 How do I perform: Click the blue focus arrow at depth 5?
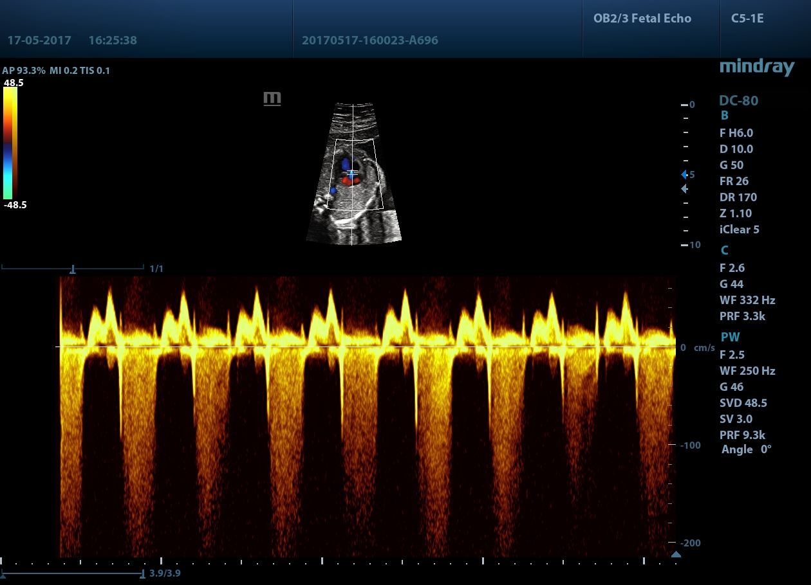[684, 175]
